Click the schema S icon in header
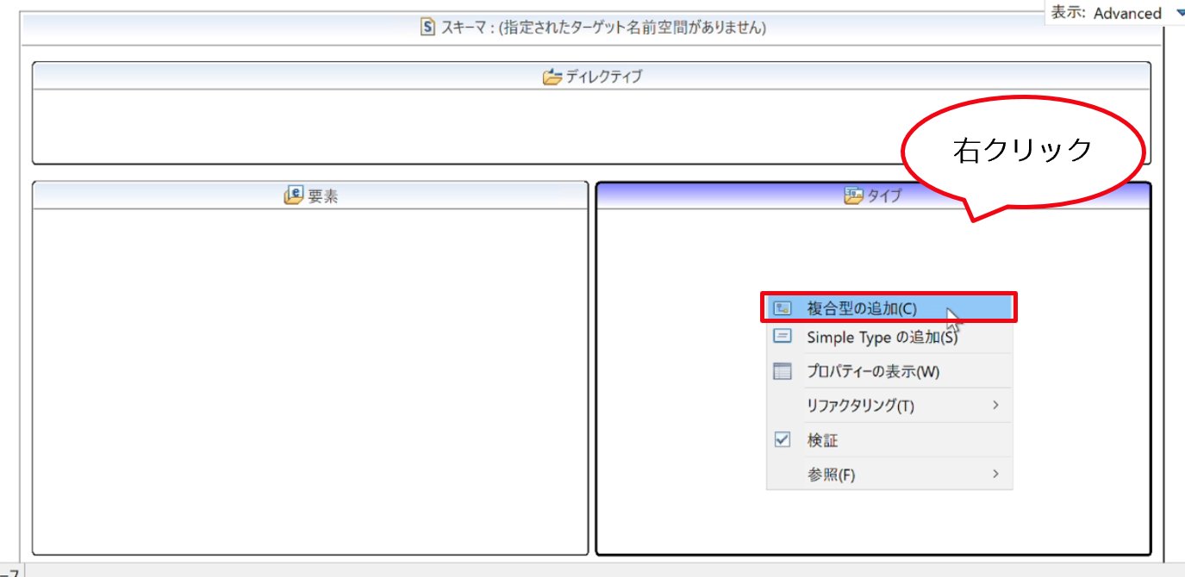1185x577 pixels. (x=427, y=27)
